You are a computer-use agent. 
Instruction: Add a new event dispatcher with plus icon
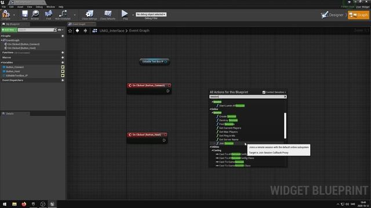[x=63, y=80]
